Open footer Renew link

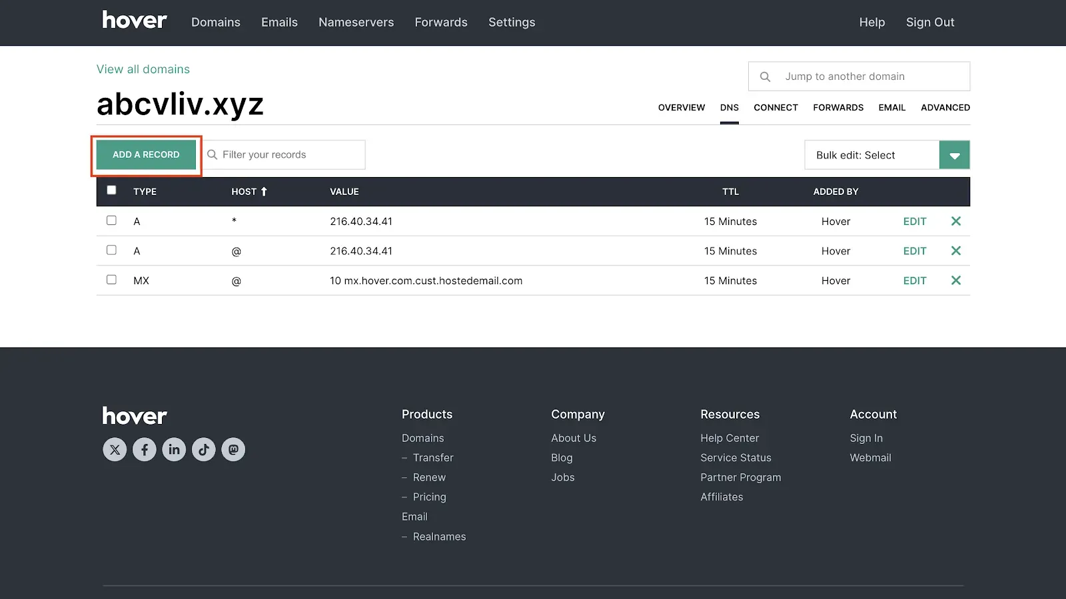pos(429,477)
